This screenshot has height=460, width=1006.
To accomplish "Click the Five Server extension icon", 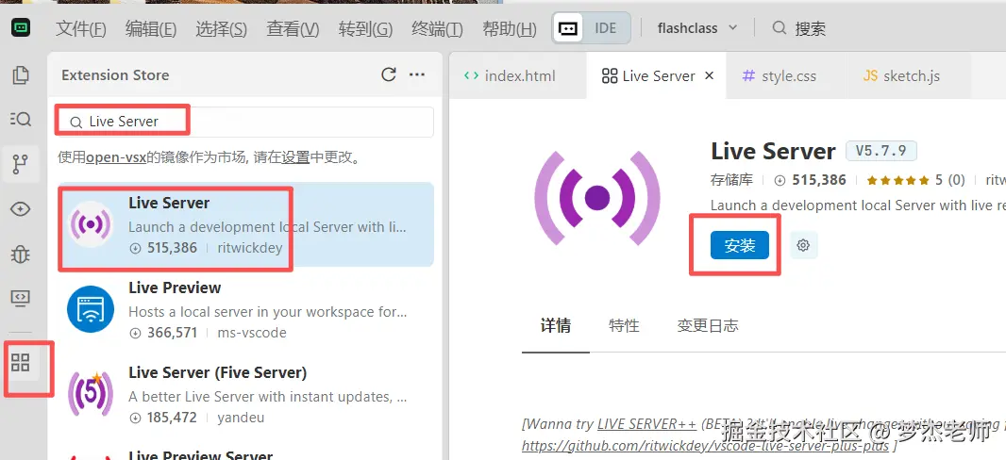I will [x=91, y=393].
